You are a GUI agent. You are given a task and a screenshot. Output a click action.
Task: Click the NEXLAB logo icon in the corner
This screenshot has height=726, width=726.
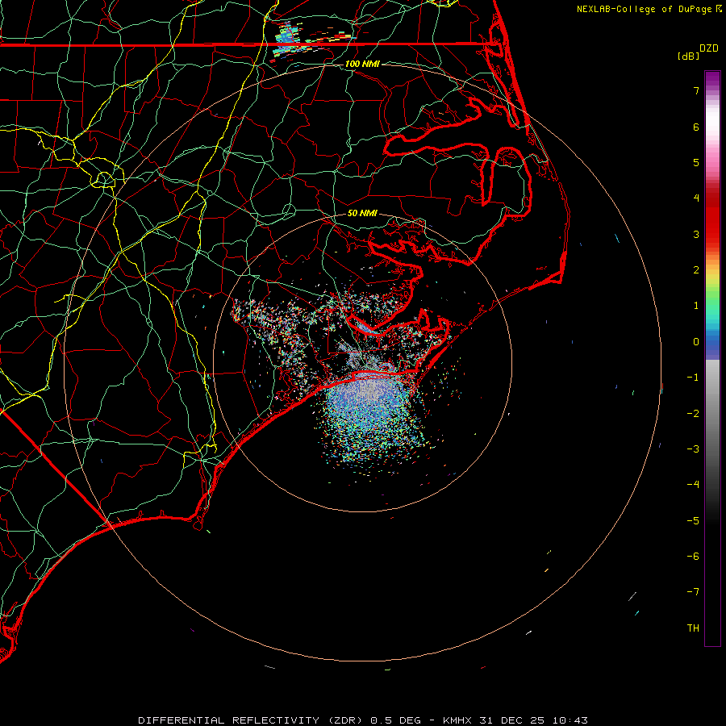tap(720, 9)
